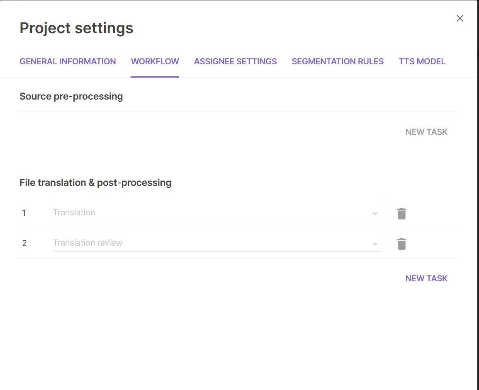This screenshot has height=390, width=479.
Task: Delete the Translation task in row 1
Action: (401, 213)
